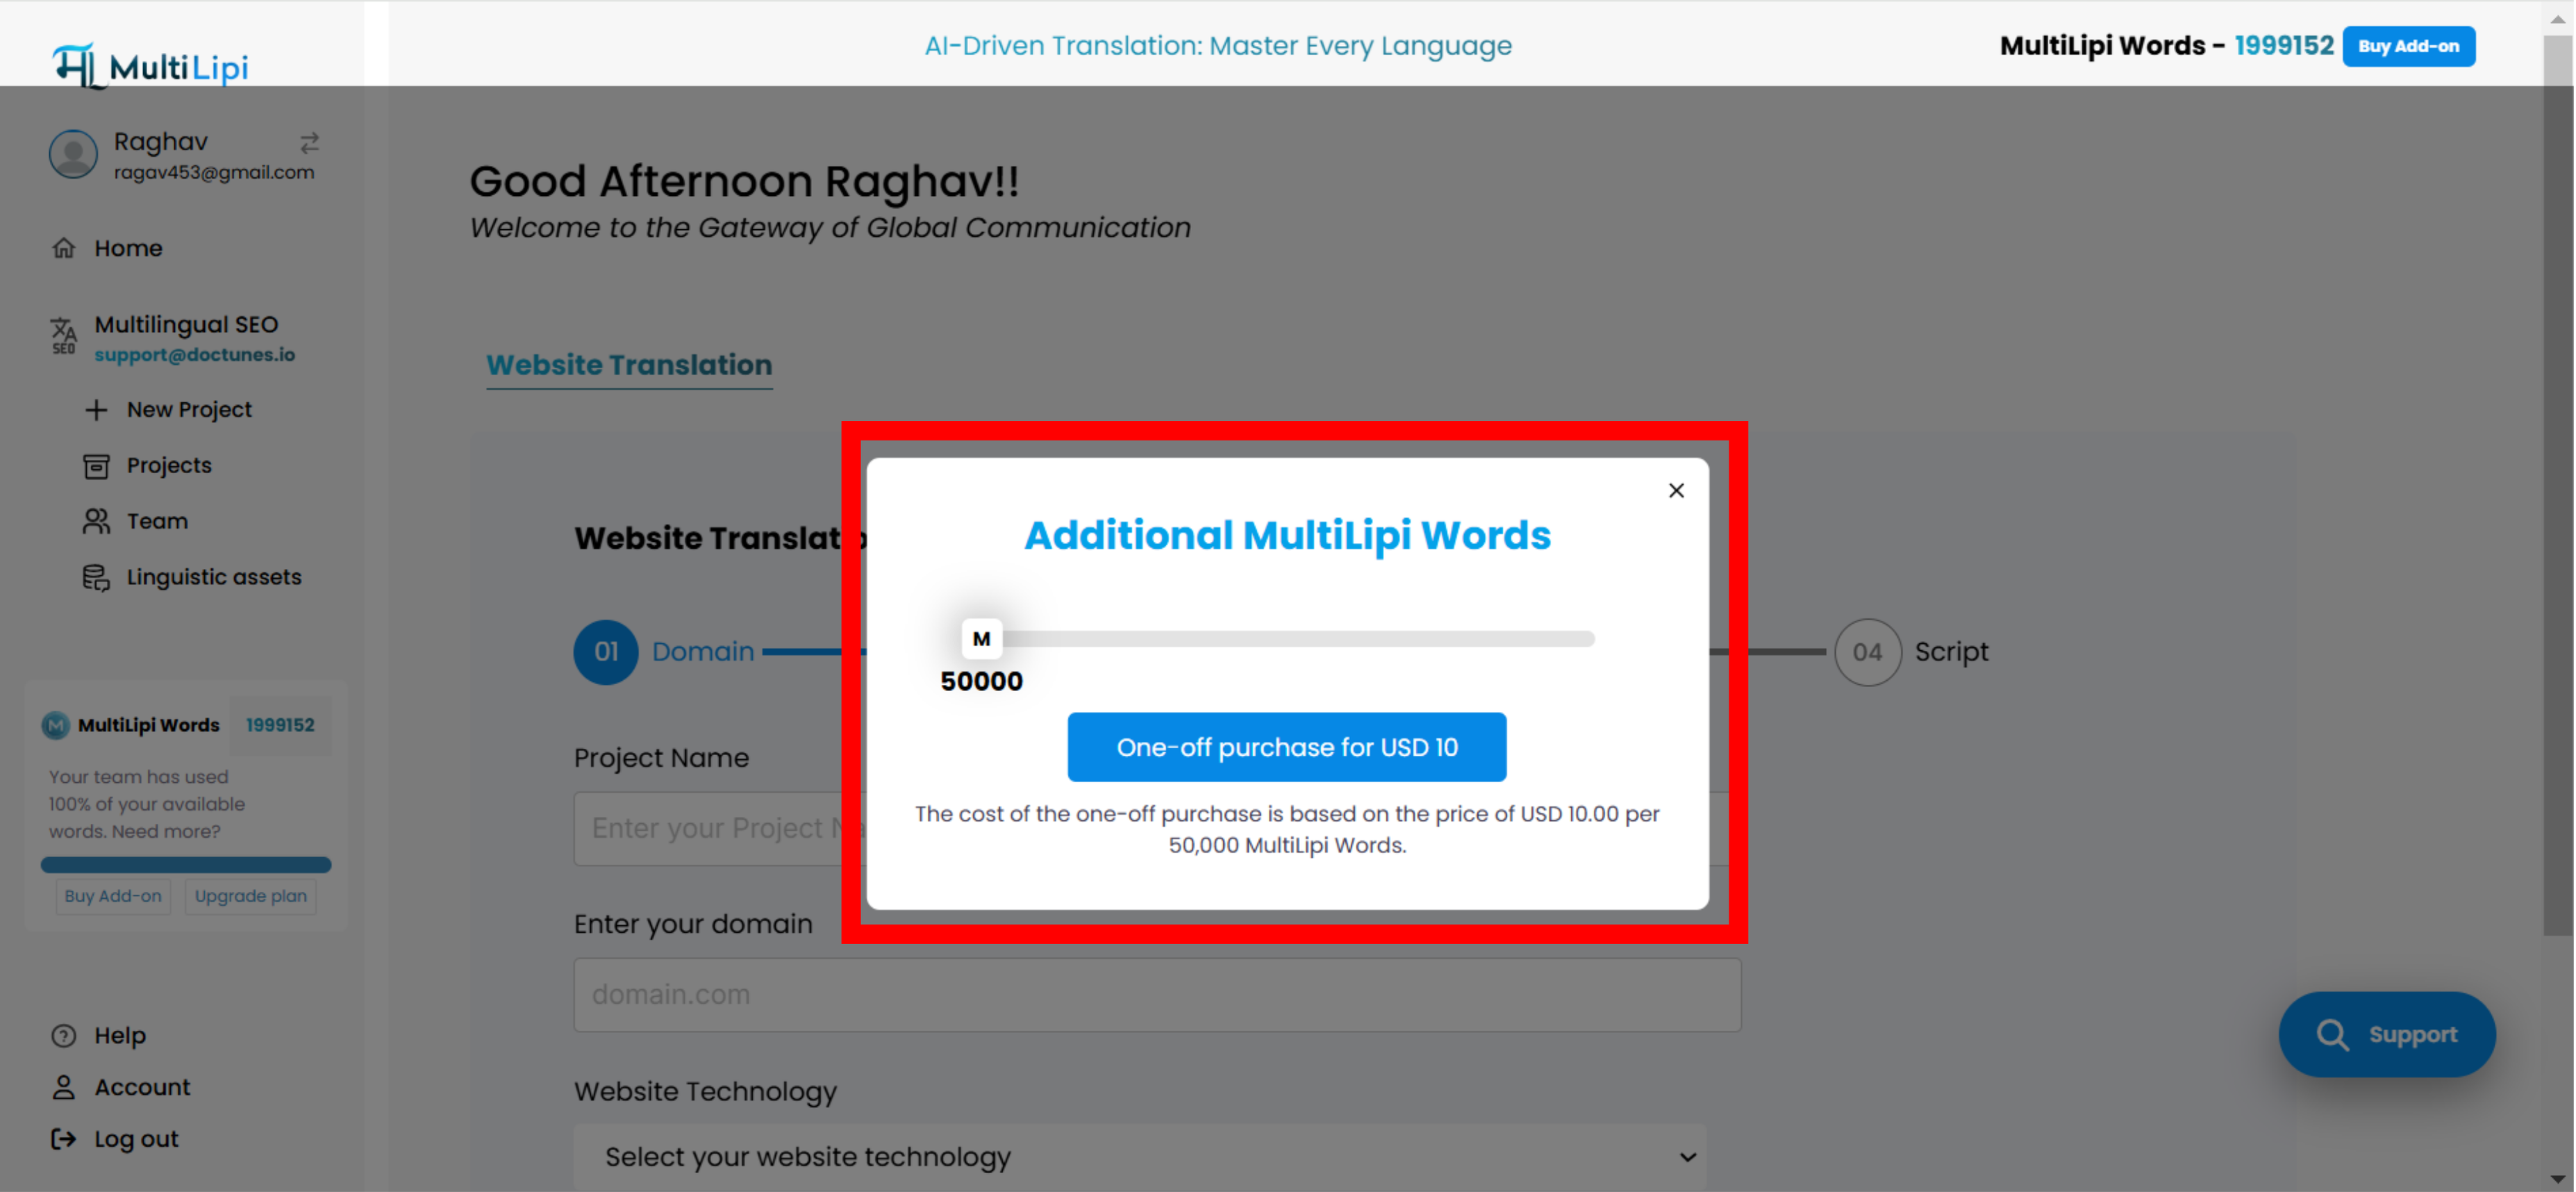
Task: Click the Account person icon
Action: tap(64, 1088)
